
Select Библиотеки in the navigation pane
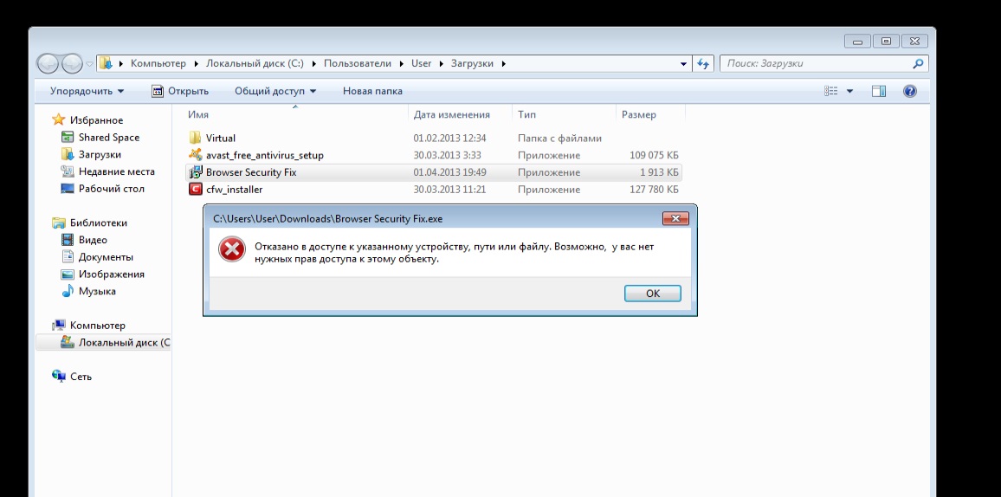click(x=99, y=223)
